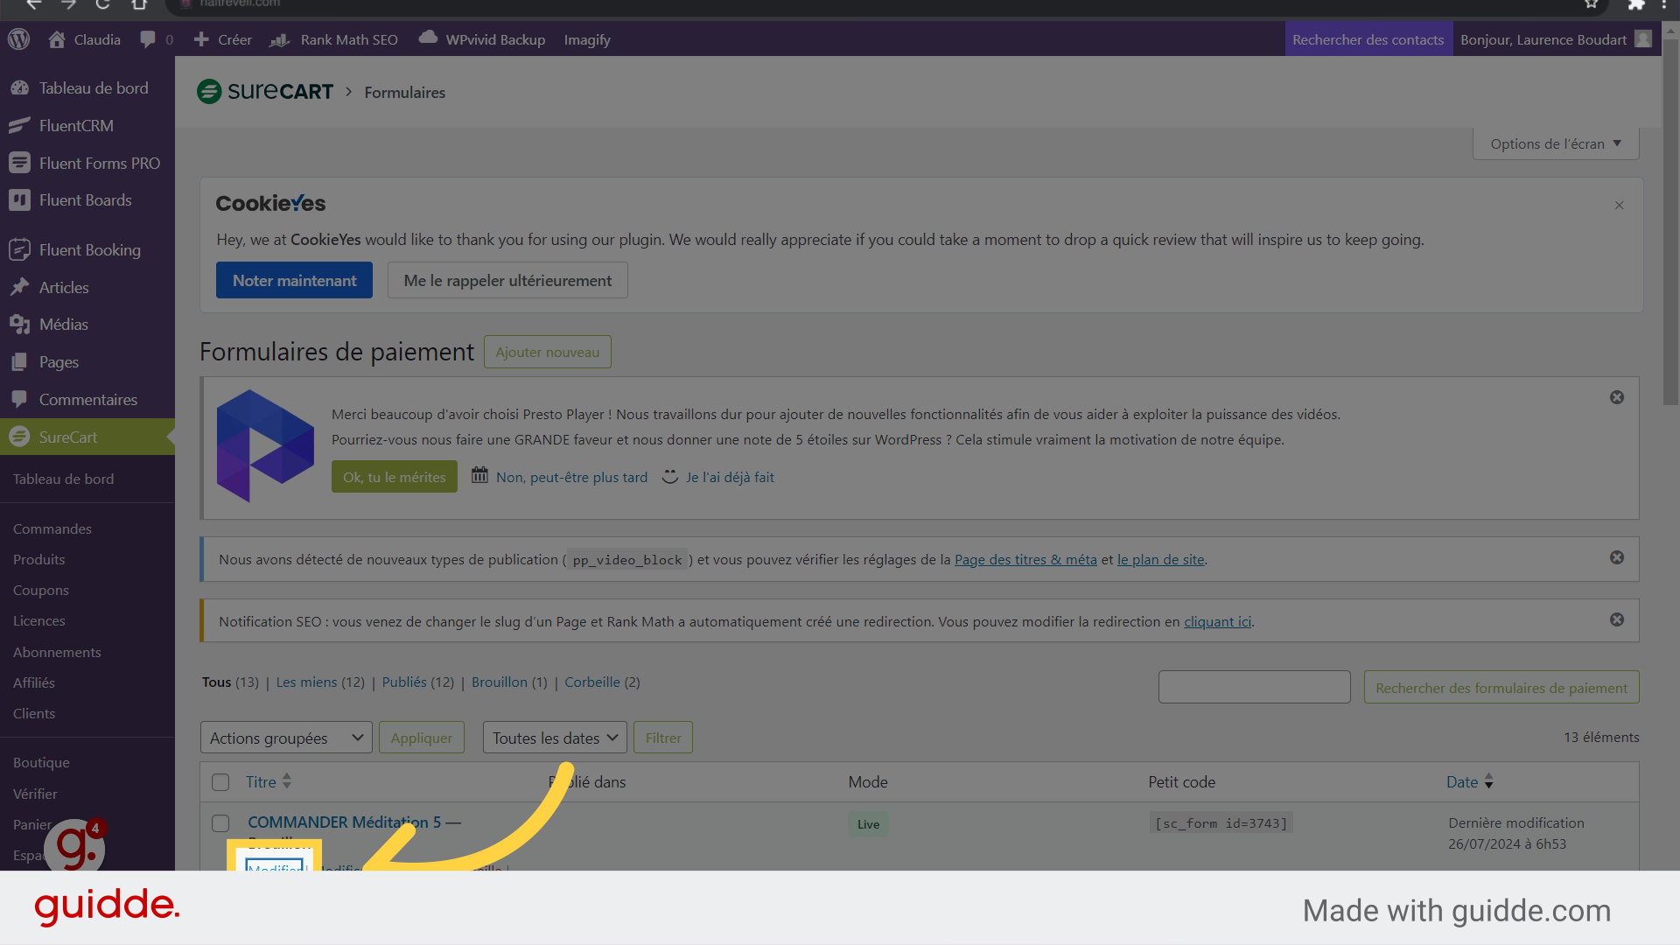
Task: Click the Commentaires speech bubble icon
Action: coord(19,399)
